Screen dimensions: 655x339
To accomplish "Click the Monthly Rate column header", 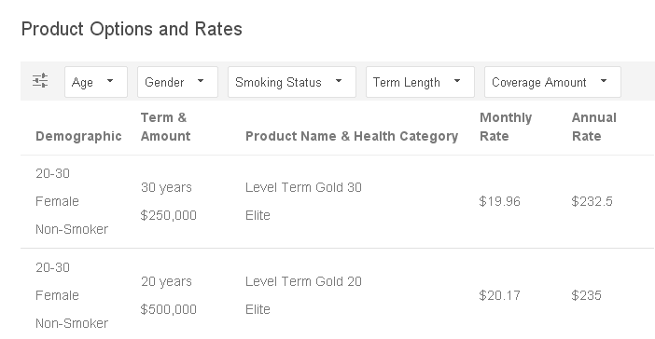I will pyautogui.click(x=506, y=127).
